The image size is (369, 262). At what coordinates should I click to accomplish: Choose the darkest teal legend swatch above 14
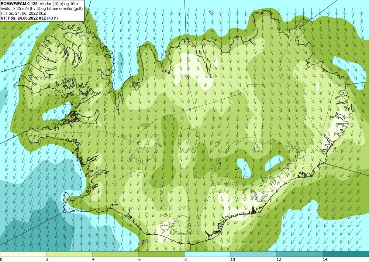pyautogui.click(x=346, y=254)
